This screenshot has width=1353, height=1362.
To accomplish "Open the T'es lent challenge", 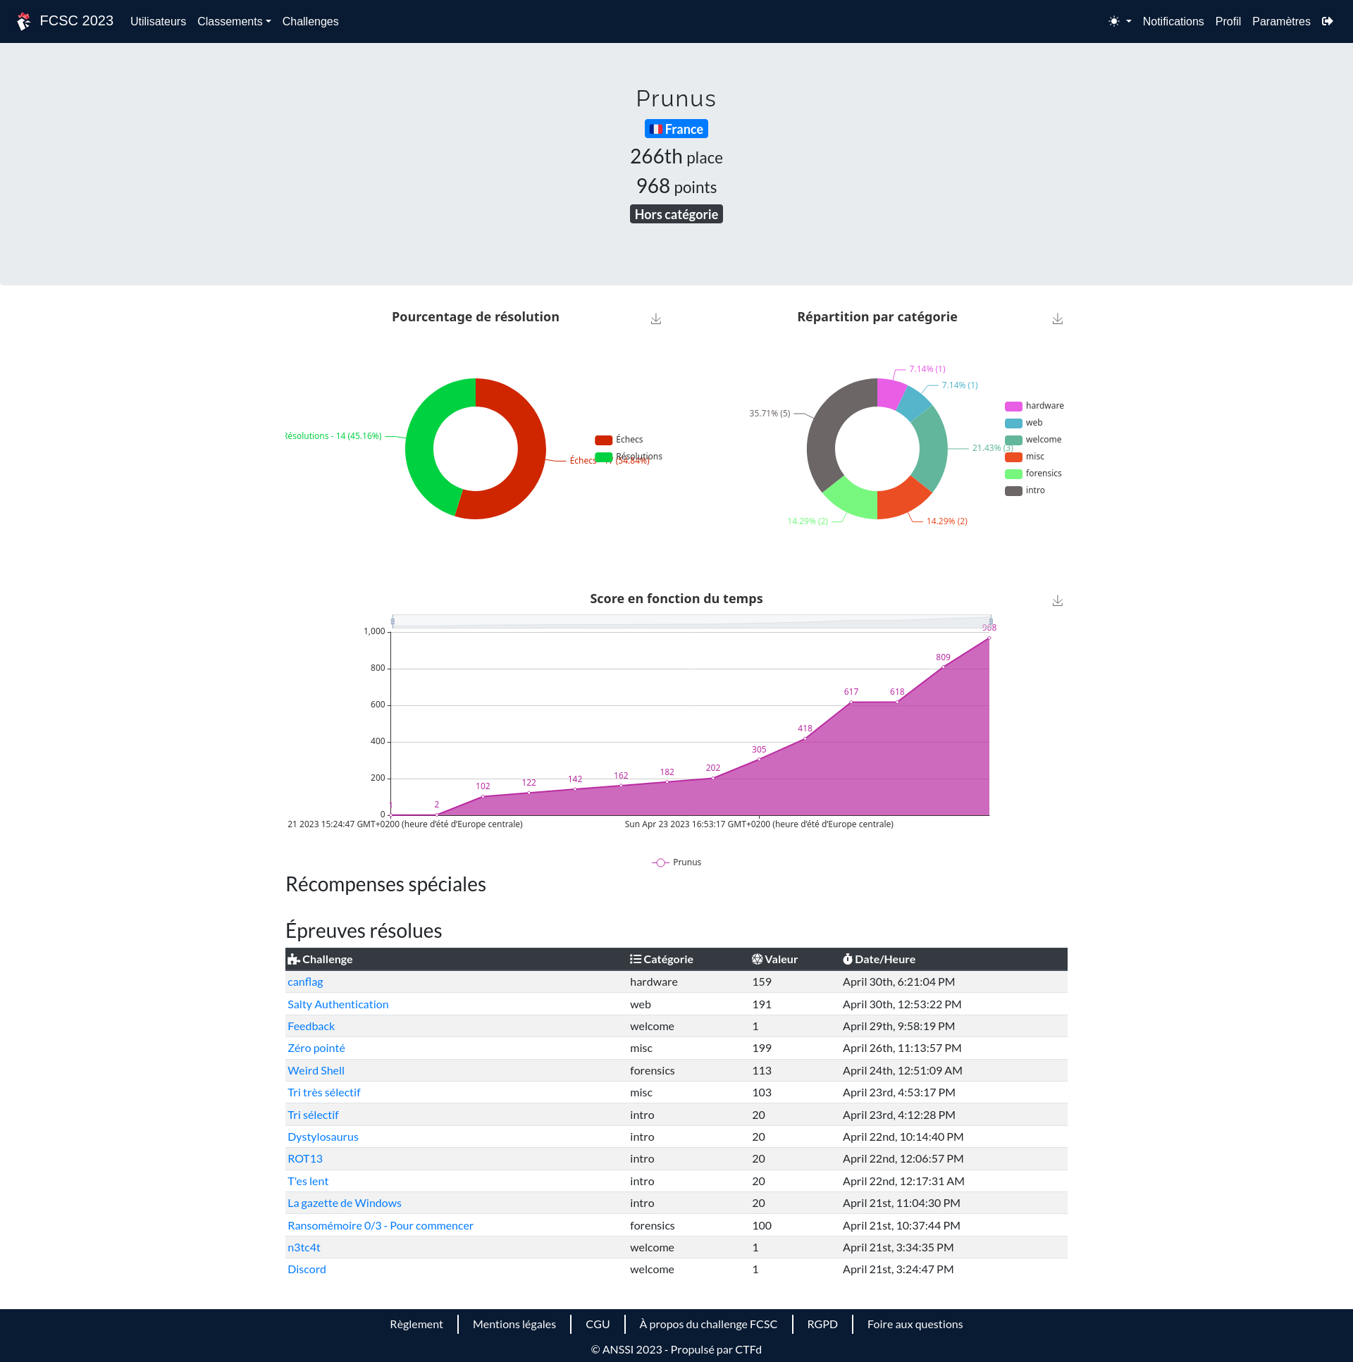I will tap(307, 1181).
